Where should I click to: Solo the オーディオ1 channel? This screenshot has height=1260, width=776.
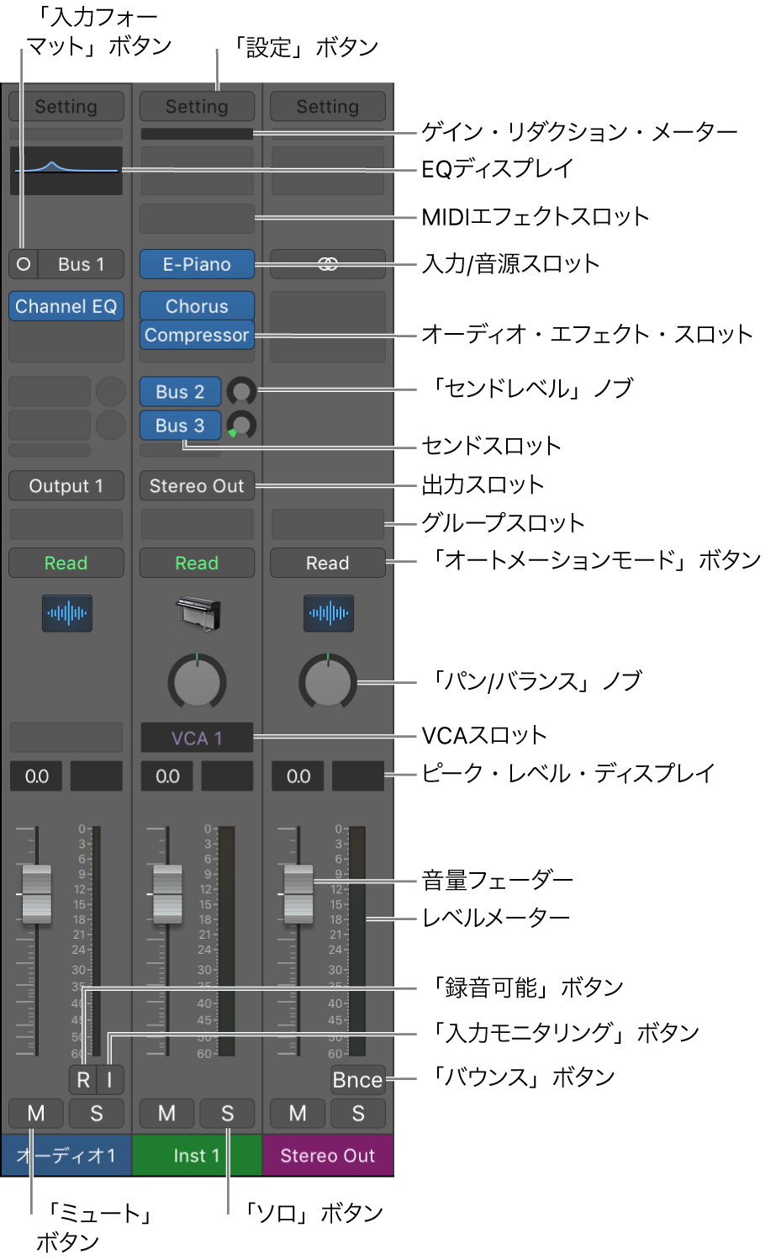tap(97, 1114)
